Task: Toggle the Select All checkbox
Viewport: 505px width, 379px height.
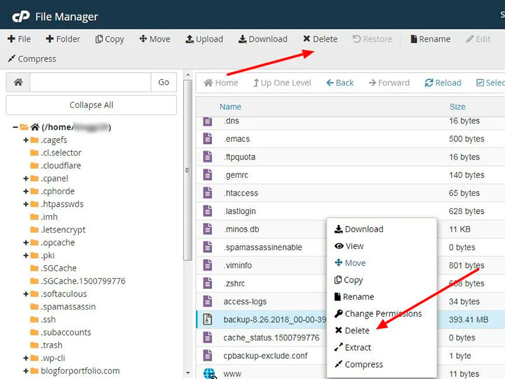Action: tap(480, 83)
